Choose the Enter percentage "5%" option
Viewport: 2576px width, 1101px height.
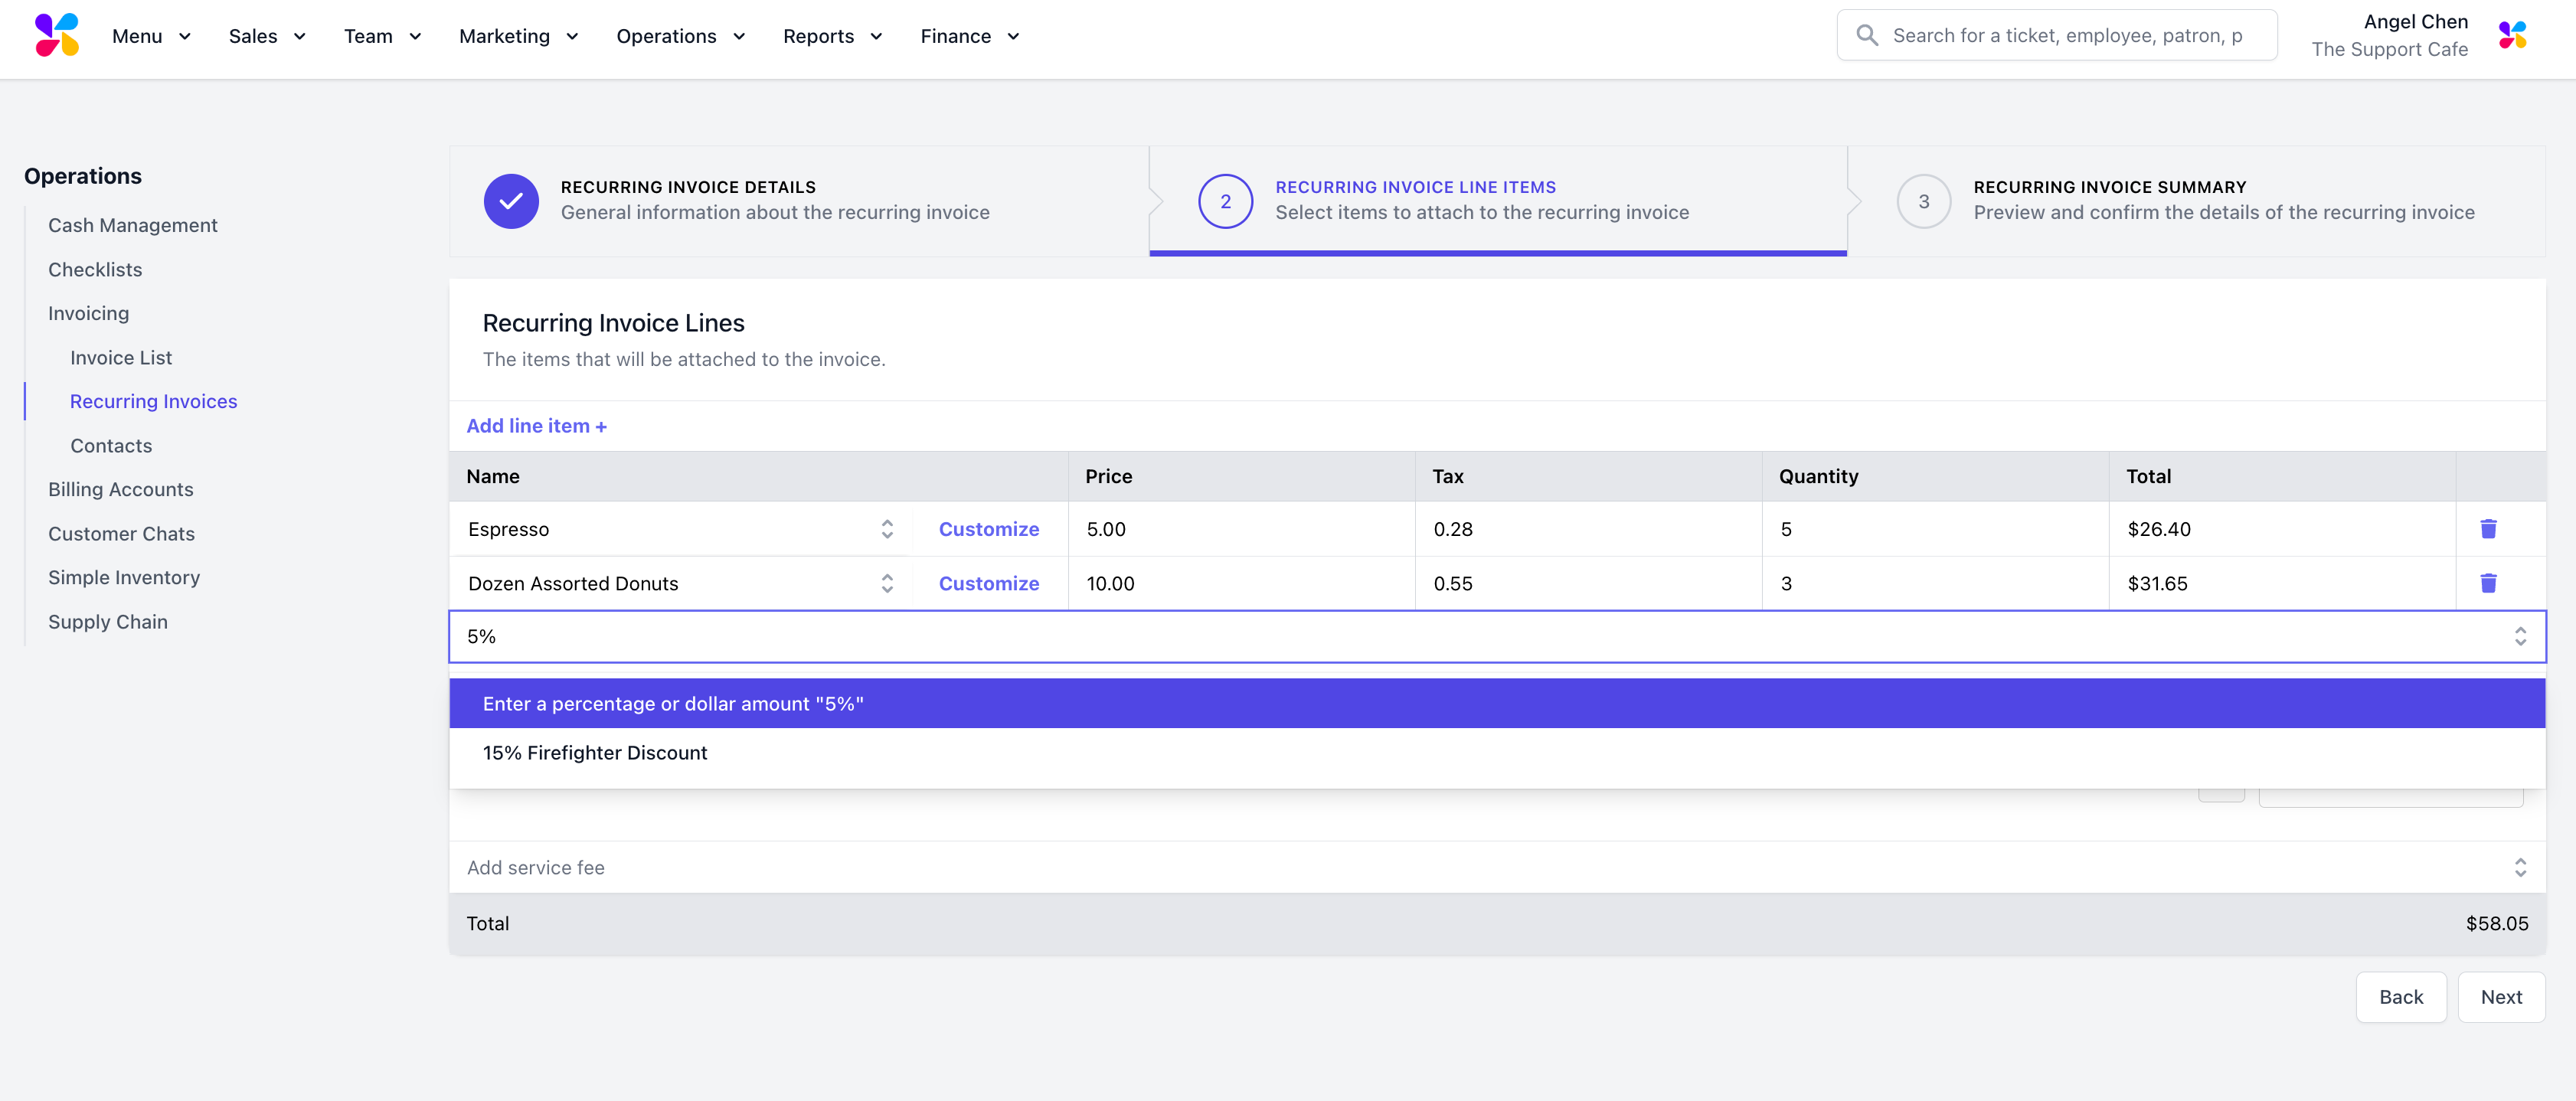(x=672, y=704)
